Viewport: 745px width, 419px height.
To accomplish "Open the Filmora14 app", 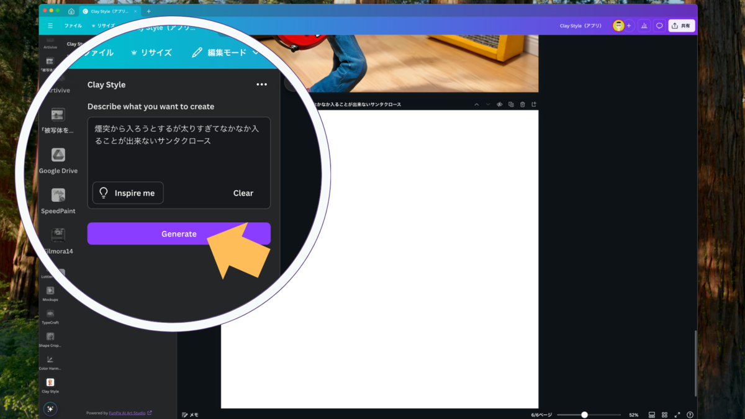I will (58, 241).
